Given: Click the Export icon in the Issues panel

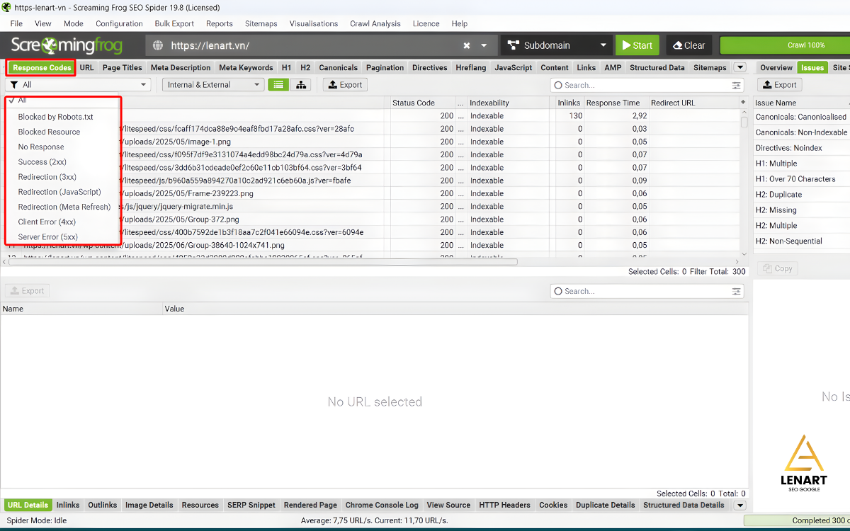Looking at the screenshot, I should tap(781, 84).
